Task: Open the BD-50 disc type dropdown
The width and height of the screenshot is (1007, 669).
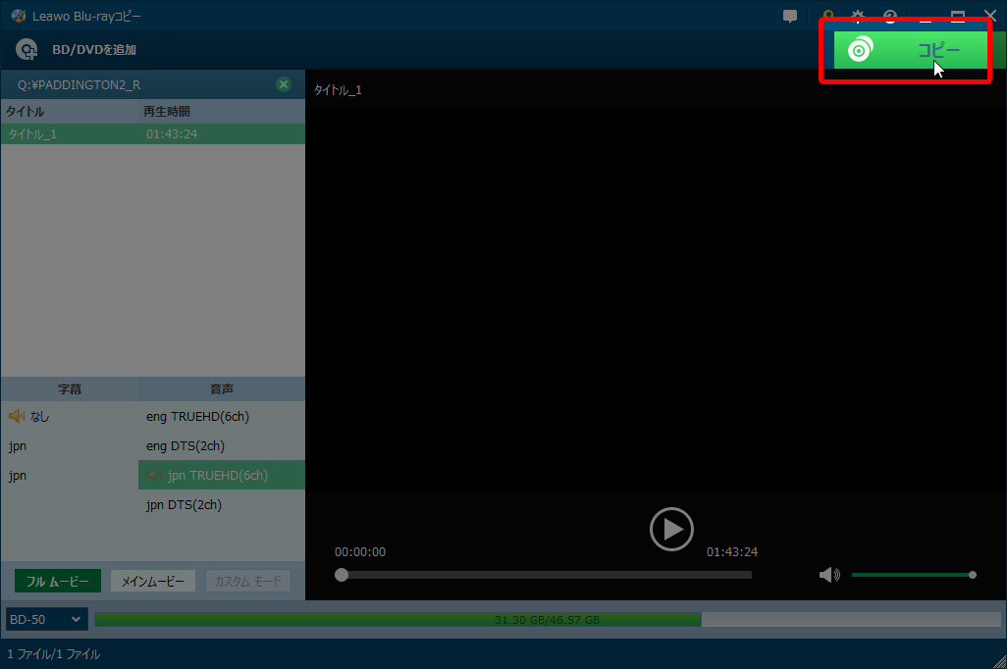Action: [46, 620]
